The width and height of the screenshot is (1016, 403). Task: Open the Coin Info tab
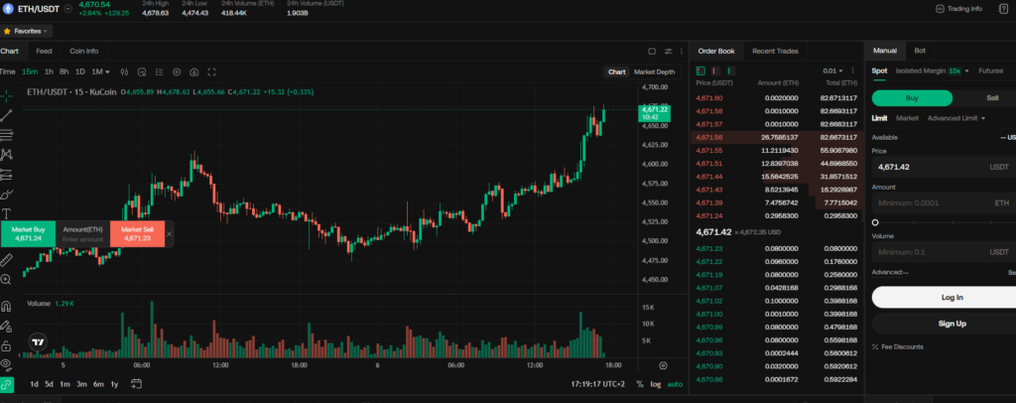pos(83,51)
